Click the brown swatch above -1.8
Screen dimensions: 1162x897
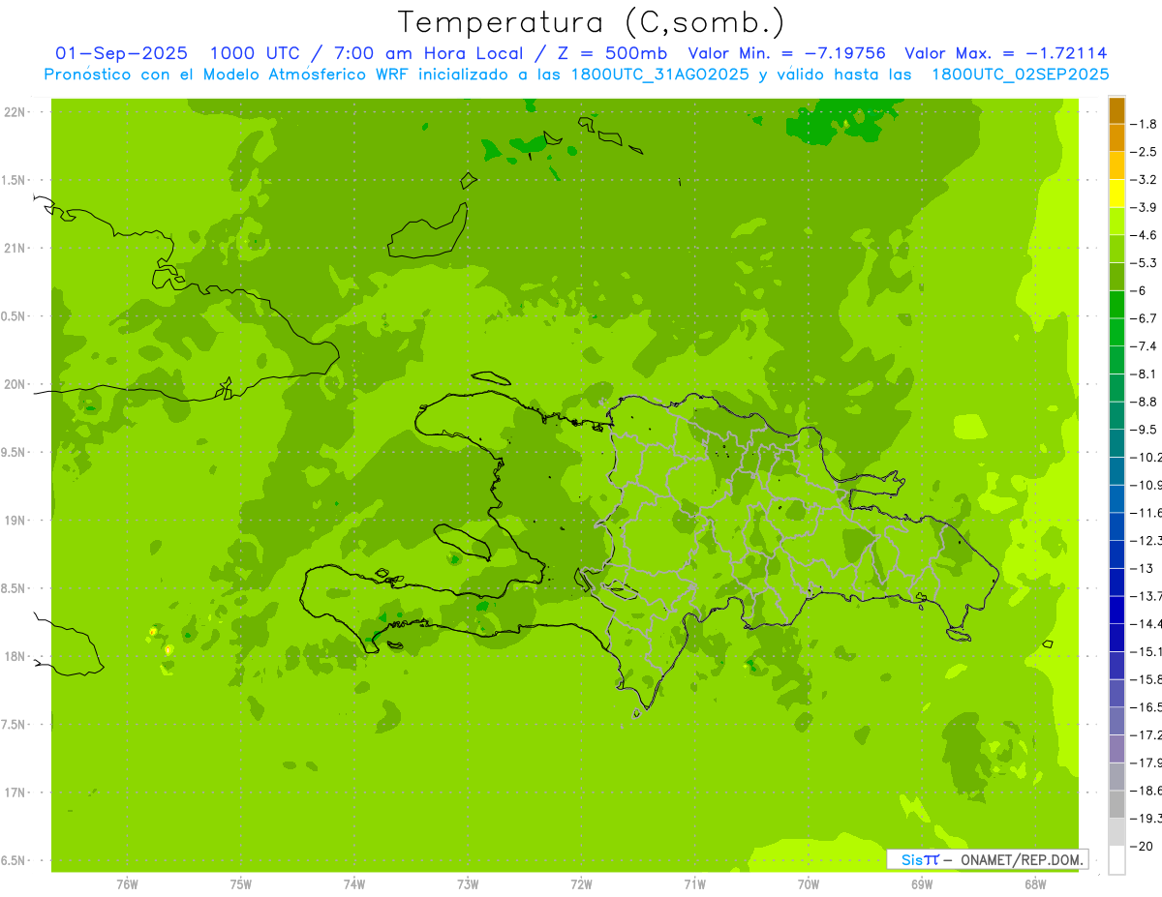coord(1116,111)
